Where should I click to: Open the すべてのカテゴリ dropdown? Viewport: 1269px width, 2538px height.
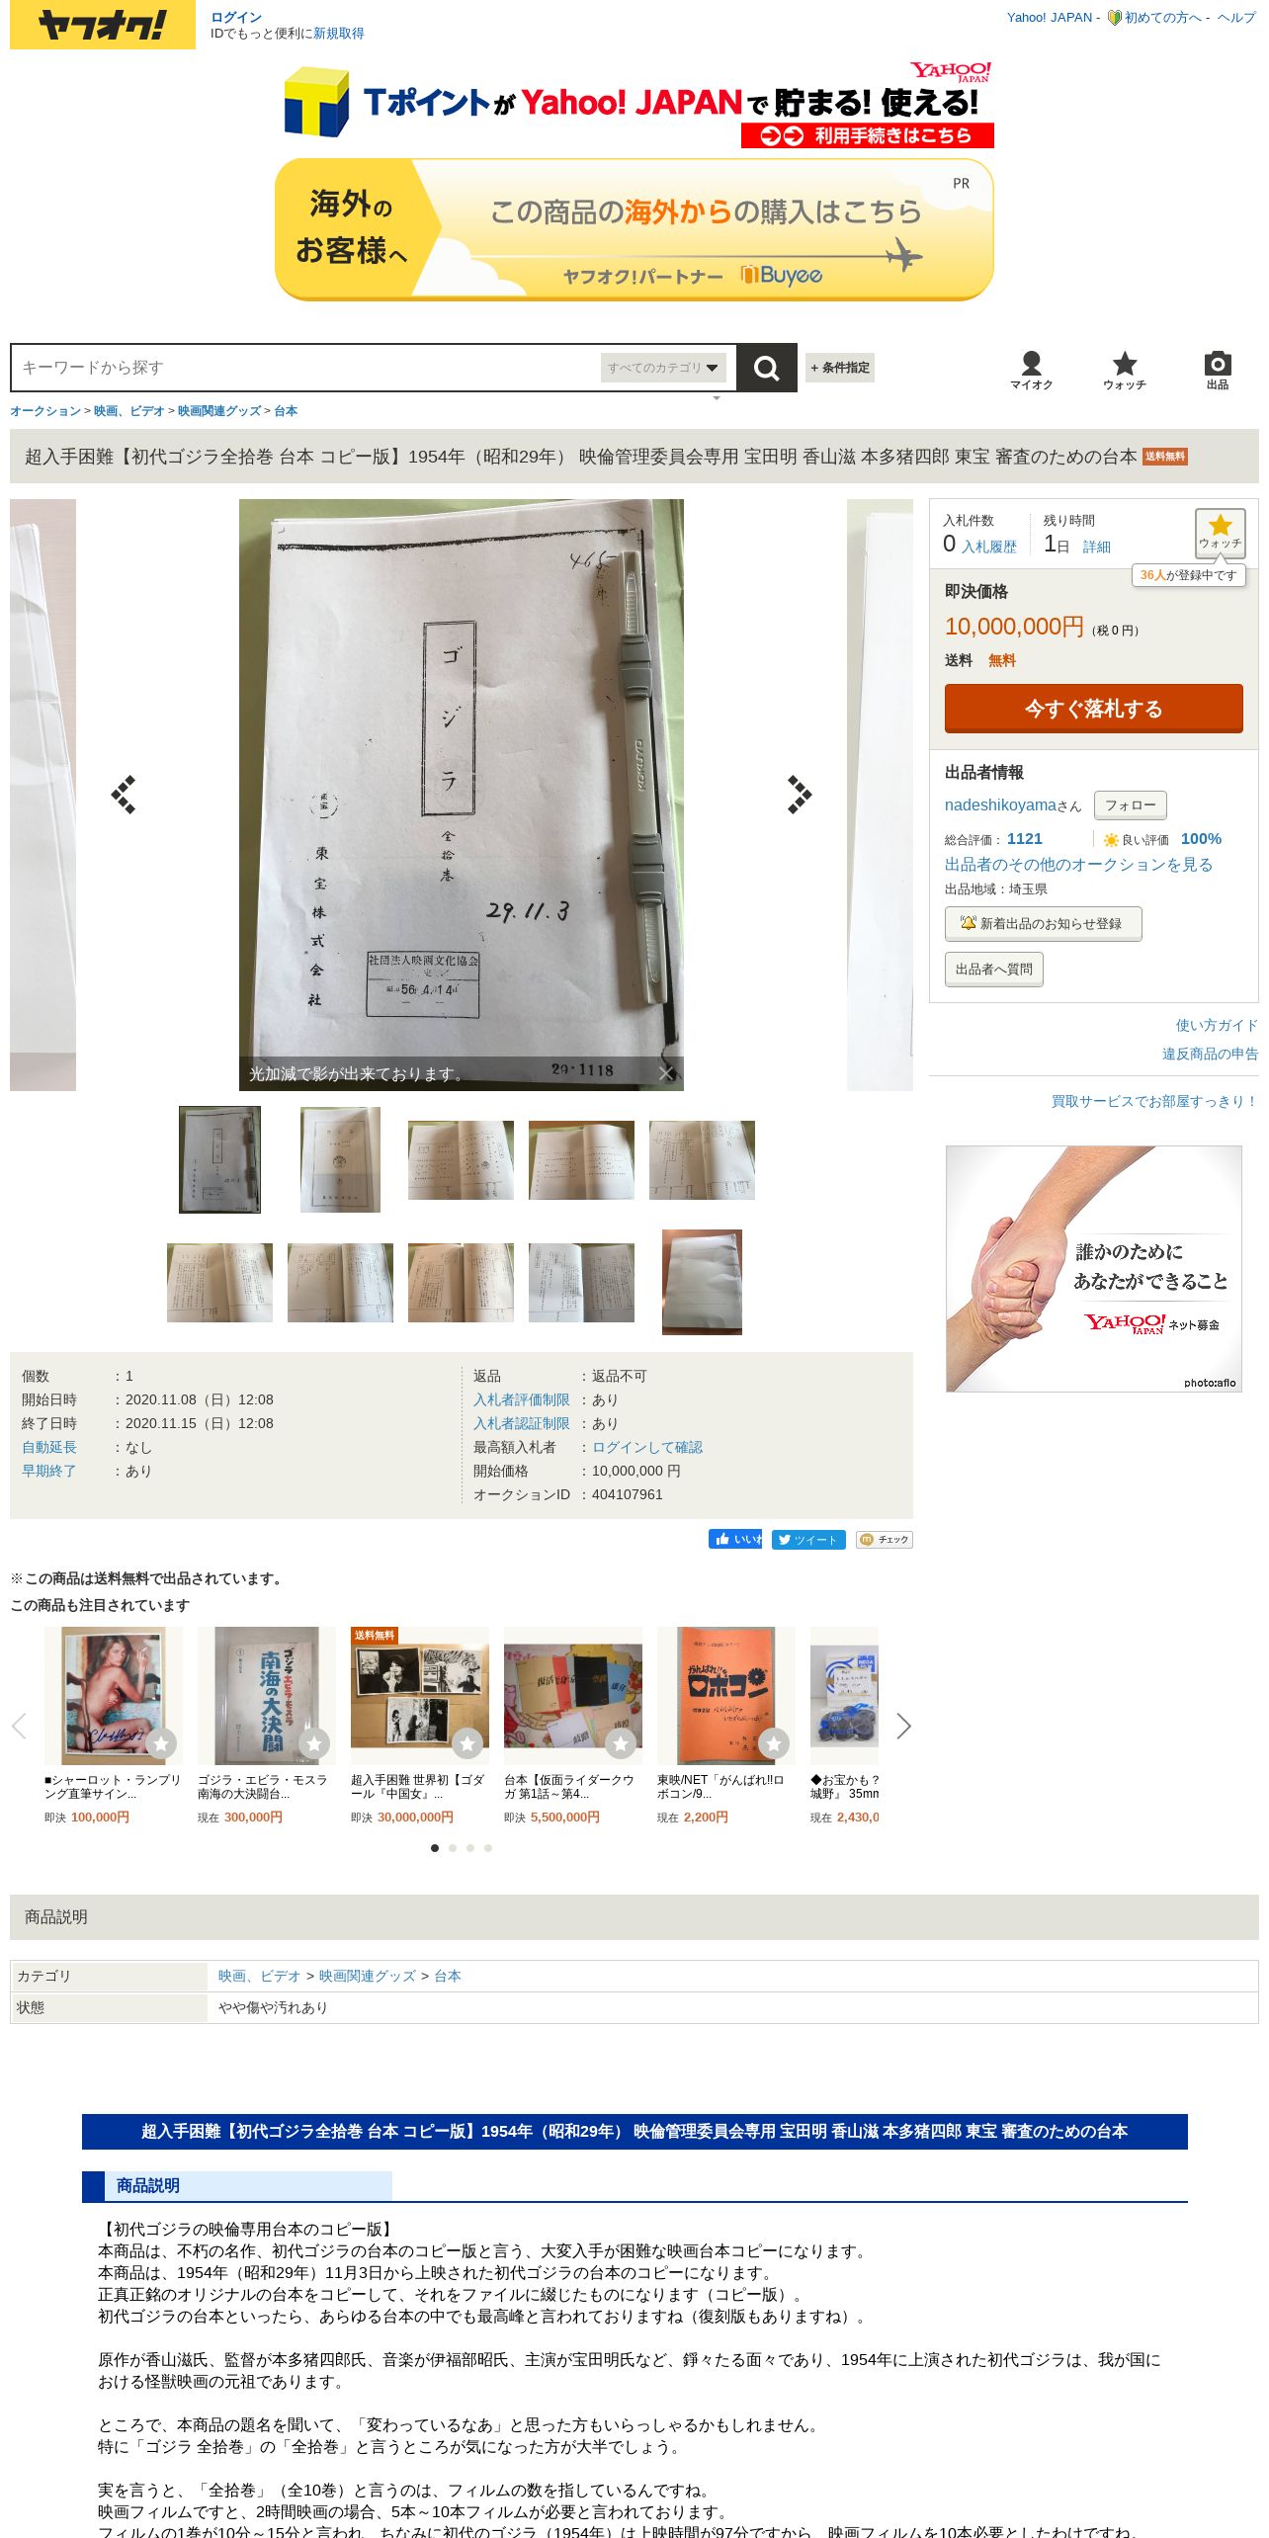663,368
